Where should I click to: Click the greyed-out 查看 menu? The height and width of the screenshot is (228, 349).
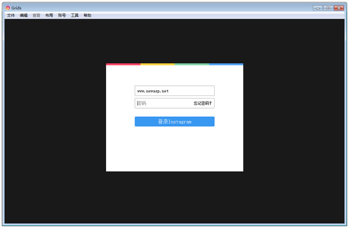click(36, 15)
